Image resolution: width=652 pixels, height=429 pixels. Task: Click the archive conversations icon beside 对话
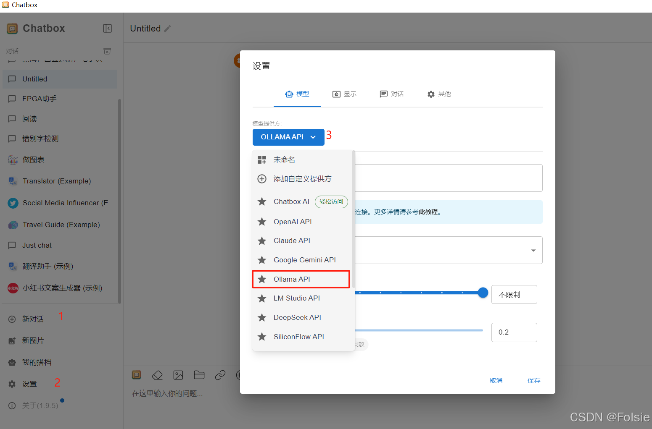[107, 51]
